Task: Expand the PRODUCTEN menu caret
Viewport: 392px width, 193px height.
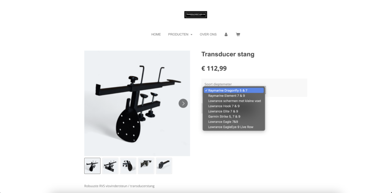Action: [191, 35]
